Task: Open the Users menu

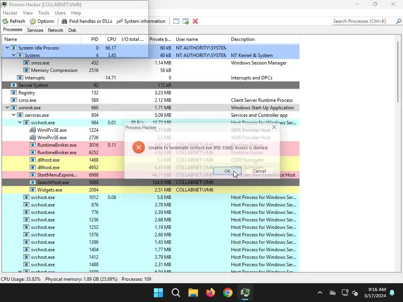Action: tap(60, 13)
